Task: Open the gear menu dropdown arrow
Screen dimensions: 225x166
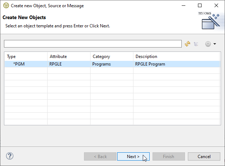Action: pyautogui.click(x=215, y=44)
